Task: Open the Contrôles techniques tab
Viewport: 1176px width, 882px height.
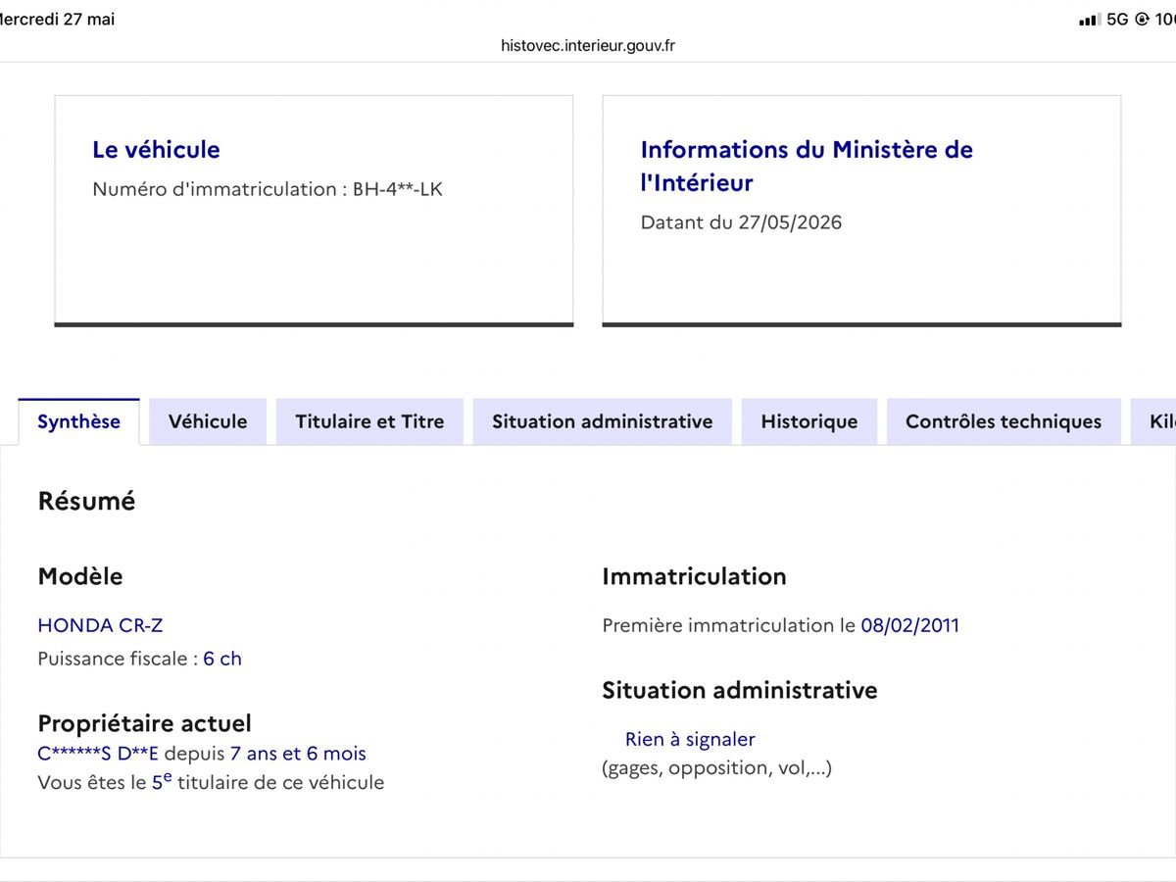Action: pyautogui.click(x=1004, y=421)
